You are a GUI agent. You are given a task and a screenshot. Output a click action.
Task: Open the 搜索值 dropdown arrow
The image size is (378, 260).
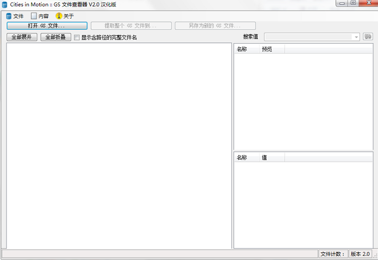pos(356,37)
